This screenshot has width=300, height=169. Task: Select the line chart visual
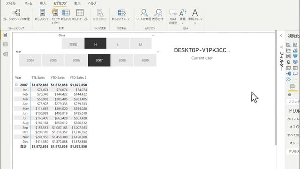point(289,50)
